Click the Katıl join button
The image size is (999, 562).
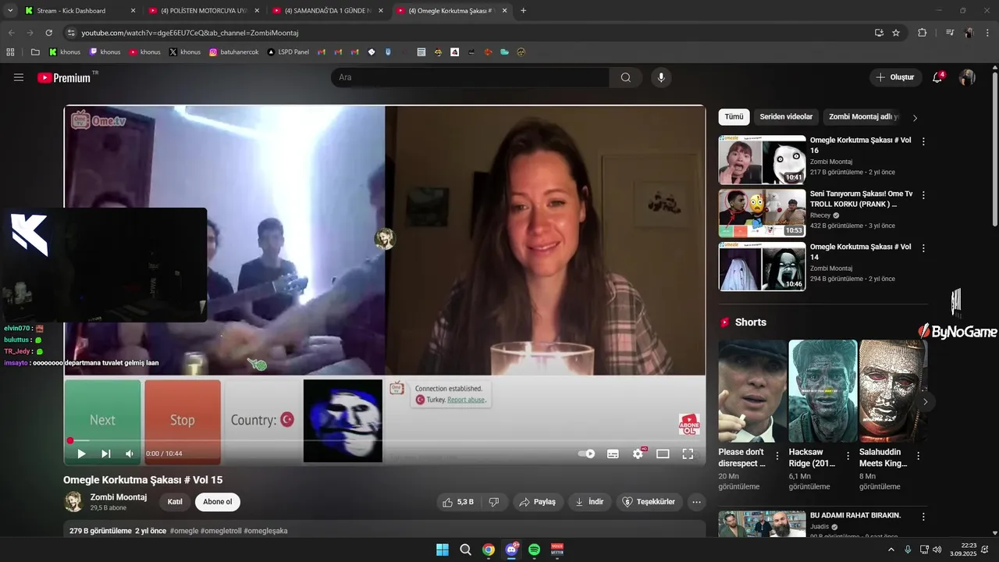[175, 502]
